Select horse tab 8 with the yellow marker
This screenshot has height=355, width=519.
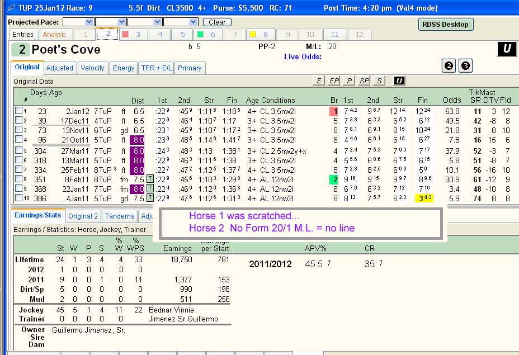coord(261,35)
